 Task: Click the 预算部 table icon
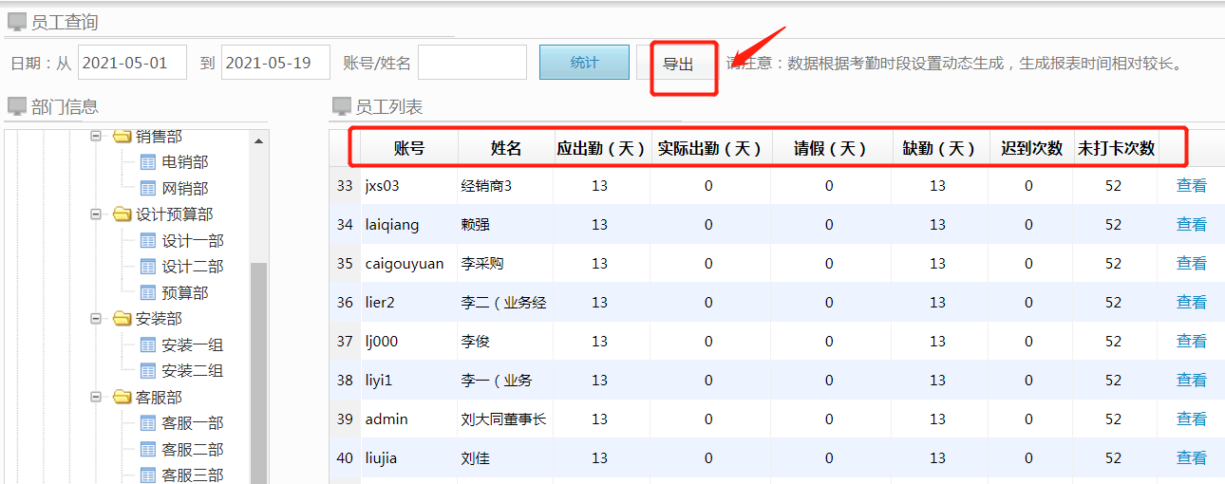tap(148, 293)
